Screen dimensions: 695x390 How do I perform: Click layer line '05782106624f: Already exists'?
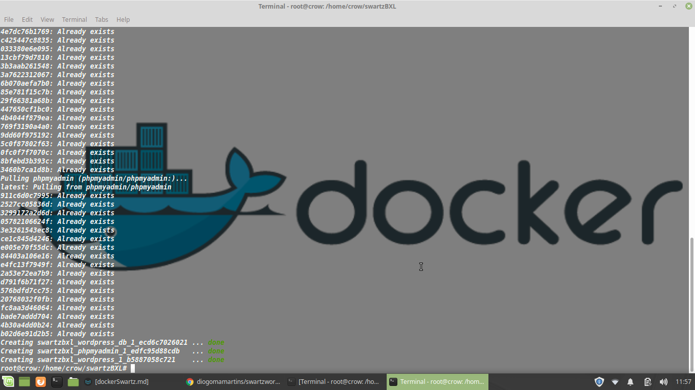57,221
